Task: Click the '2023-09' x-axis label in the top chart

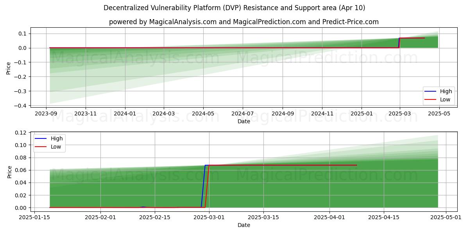Action: [46, 113]
